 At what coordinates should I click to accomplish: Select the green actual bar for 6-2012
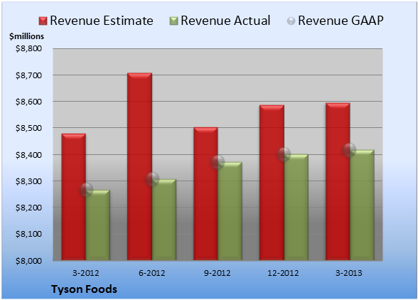tap(164, 220)
